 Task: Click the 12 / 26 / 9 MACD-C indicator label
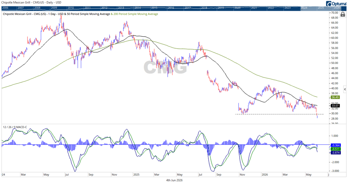[15, 127]
